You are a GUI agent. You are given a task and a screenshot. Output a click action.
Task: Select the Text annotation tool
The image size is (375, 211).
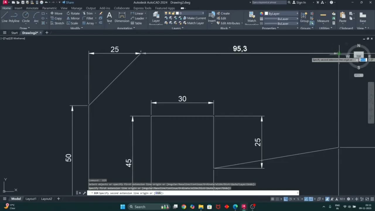click(109, 17)
